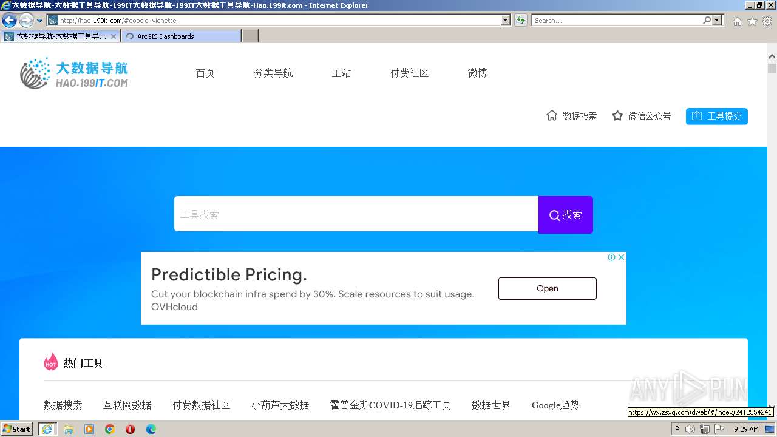Viewport: 777px width, 437px height.
Task: Focus the 工具搜索 input field
Action: [x=356, y=214]
